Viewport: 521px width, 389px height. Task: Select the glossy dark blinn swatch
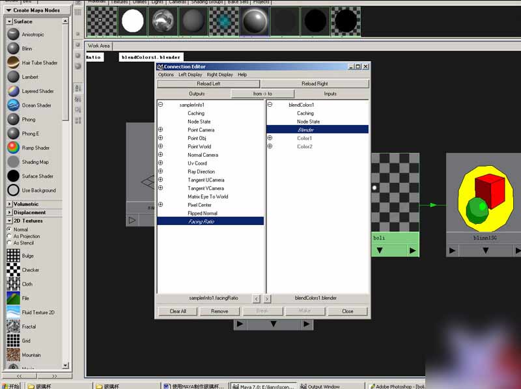254,21
